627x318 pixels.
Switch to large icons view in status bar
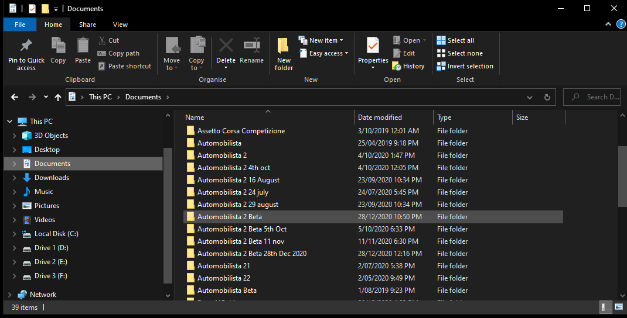[x=619, y=307]
